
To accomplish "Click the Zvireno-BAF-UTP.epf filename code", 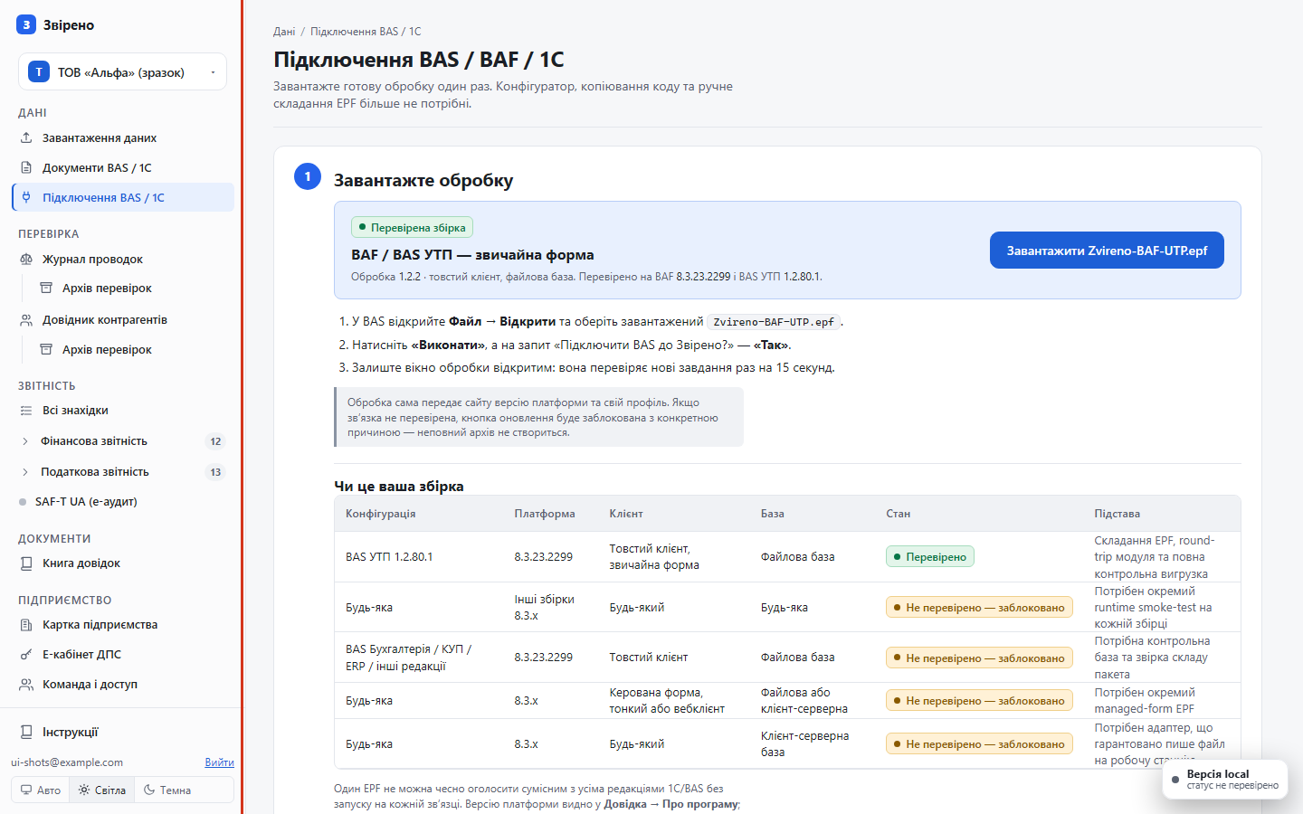I will pyautogui.click(x=774, y=322).
